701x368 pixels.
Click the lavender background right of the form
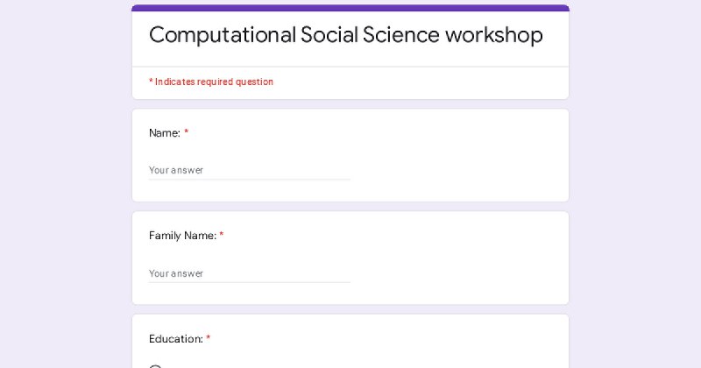(634, 184)
